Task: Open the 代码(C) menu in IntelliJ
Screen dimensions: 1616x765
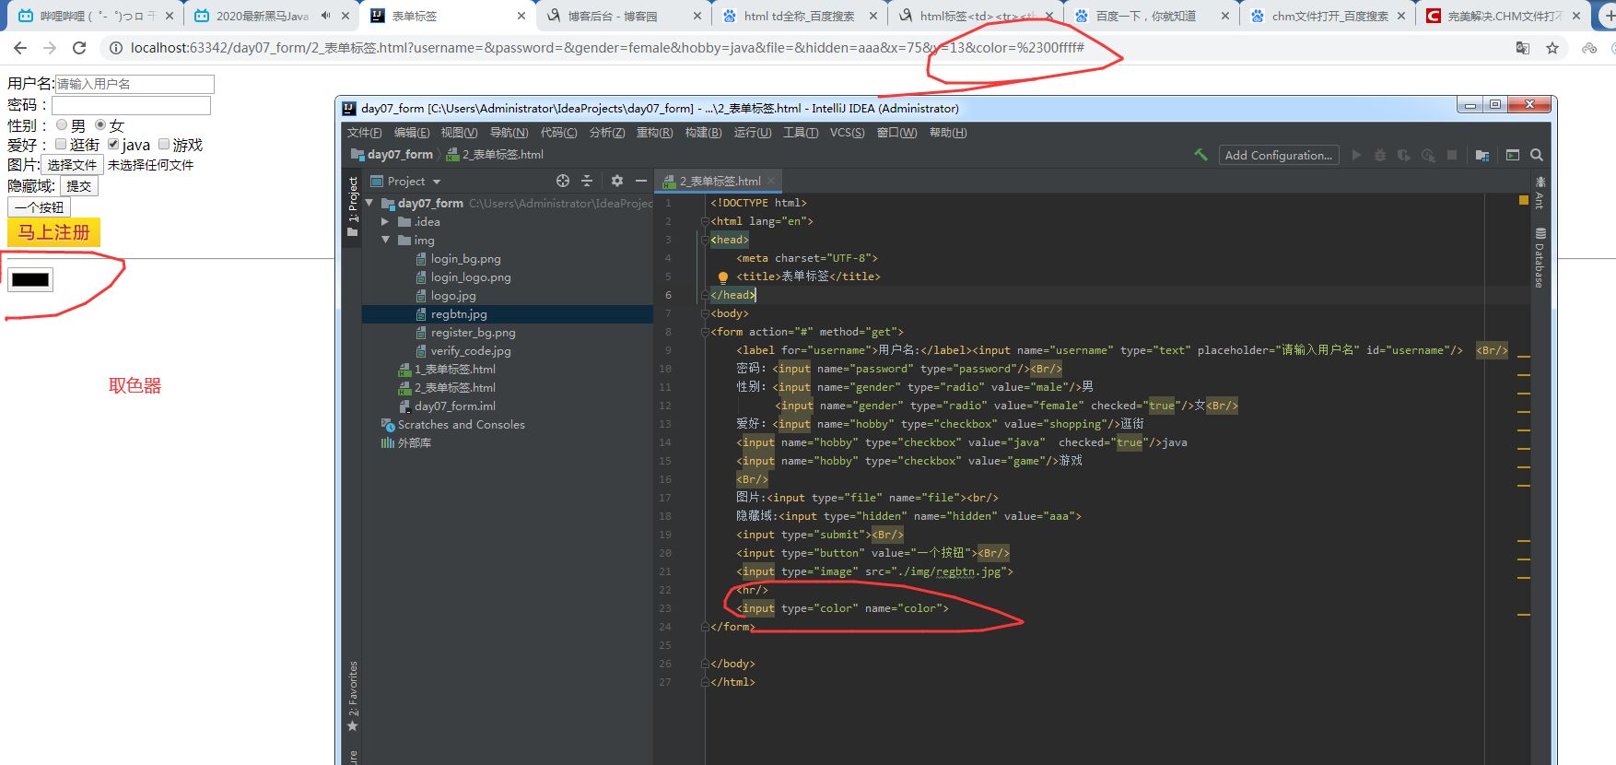Action: click(x=558, y=133)
